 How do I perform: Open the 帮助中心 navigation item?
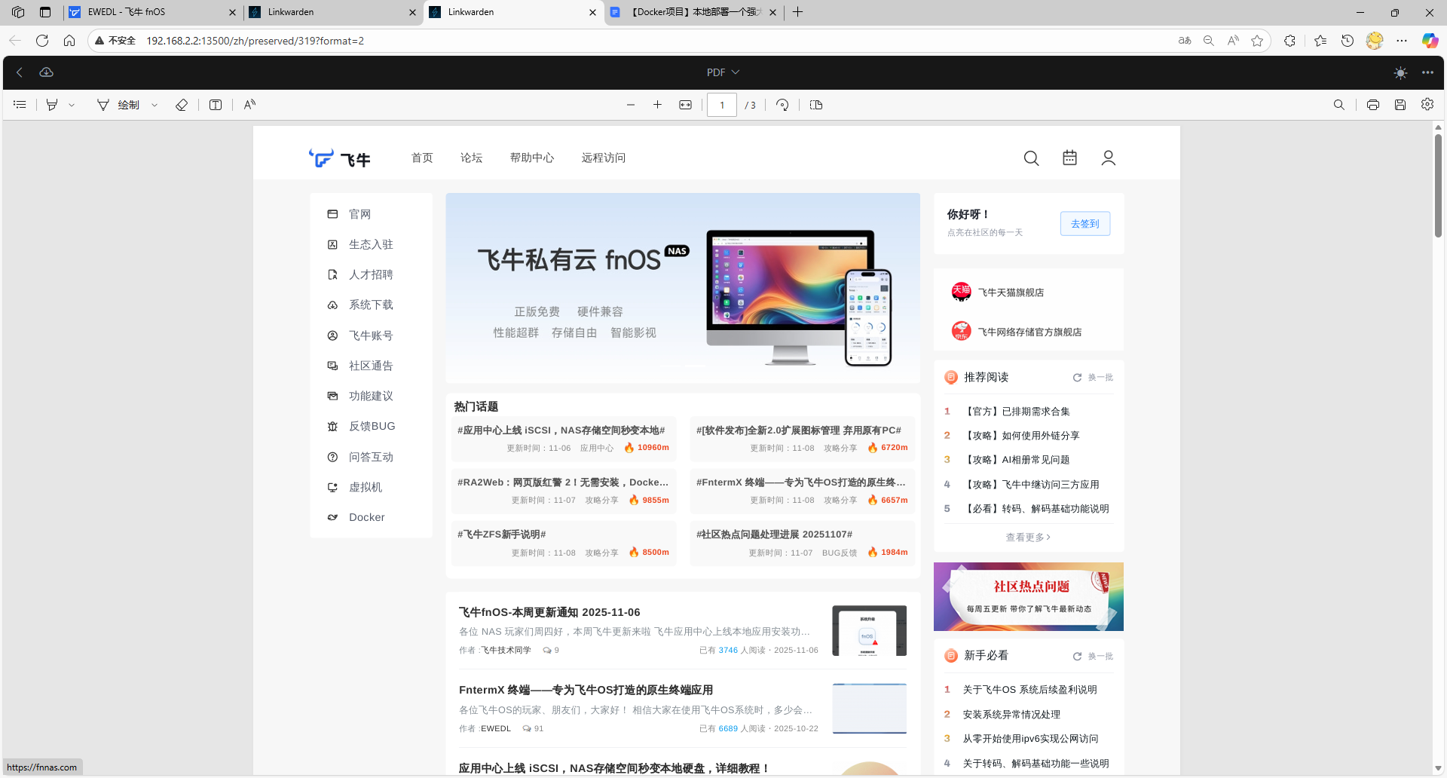[532, 158]
